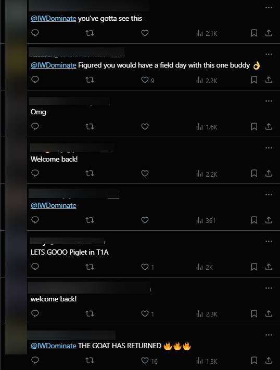Open the "LETS GOOO Piglet in T1A" tweet text

[69, 252]
